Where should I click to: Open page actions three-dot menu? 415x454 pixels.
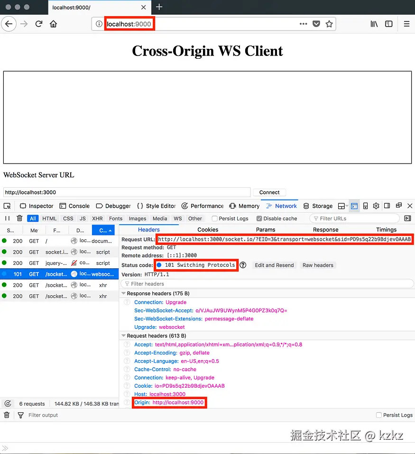303,24
